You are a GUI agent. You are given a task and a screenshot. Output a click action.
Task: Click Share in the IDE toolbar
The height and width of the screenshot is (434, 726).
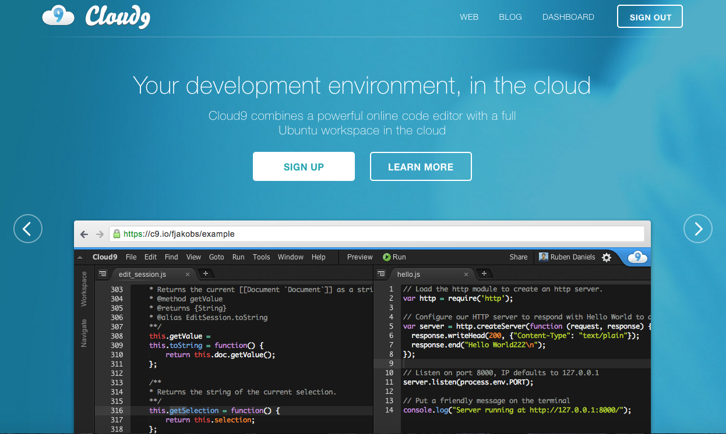click(519, 257)
